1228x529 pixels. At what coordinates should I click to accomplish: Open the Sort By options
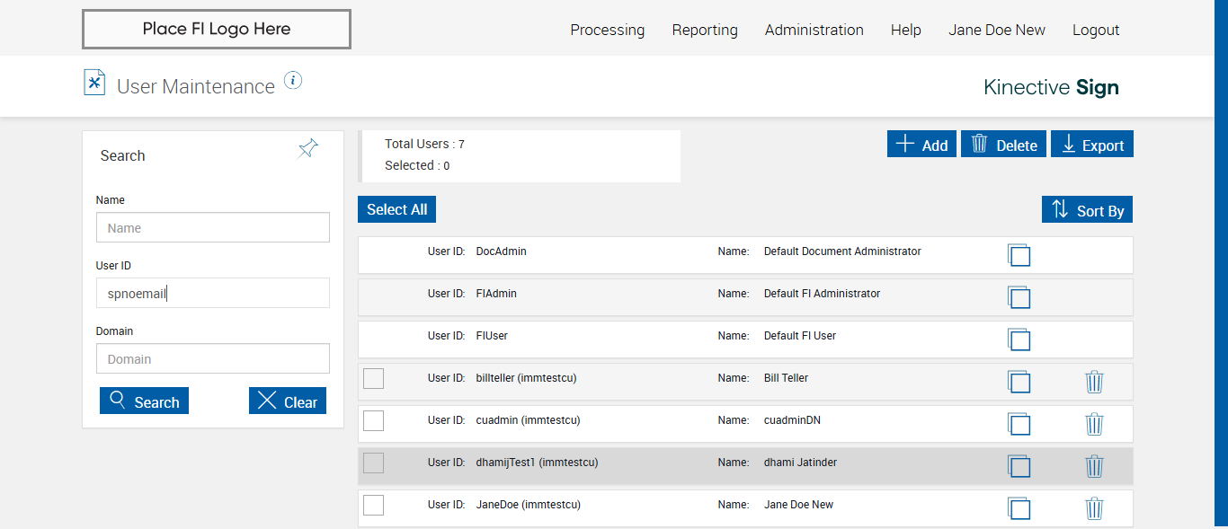click(x=1088, y=210)
